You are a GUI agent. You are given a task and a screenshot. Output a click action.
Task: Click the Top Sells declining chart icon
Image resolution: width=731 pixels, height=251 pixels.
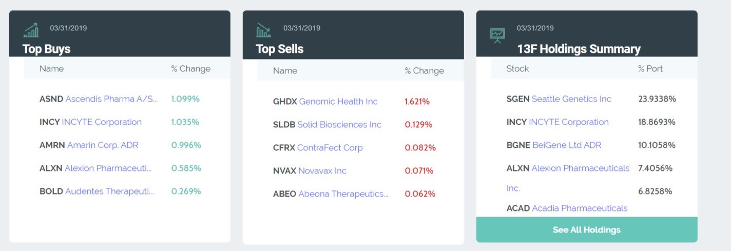tap(263, 30)
